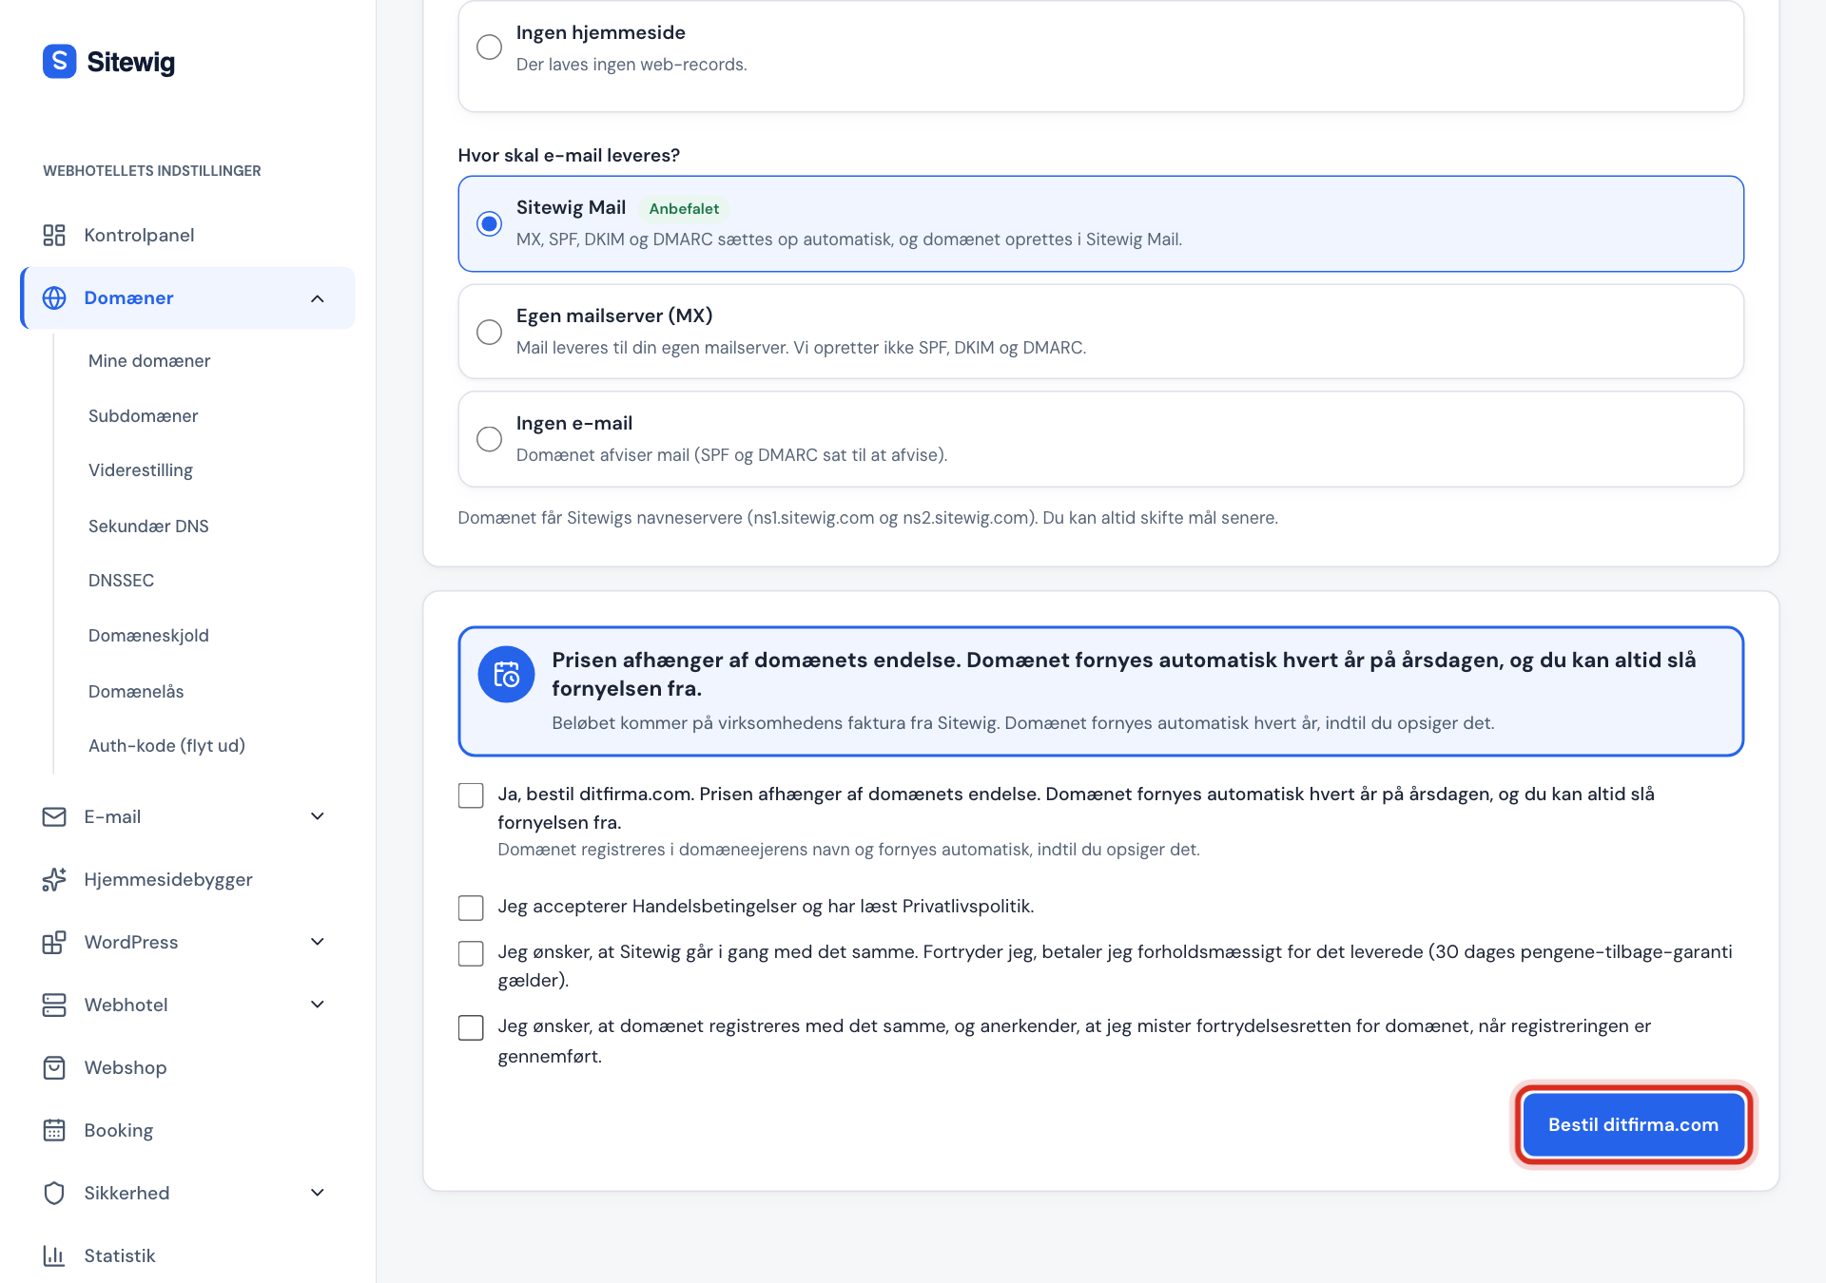Click the Booking calendar icon
This screenshot has height=1283, width=1826.
point(54,1130)
